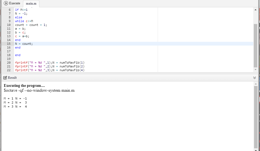The image size is (260, 151).
Task: Click the Result panel scrollbar thumb
Action: [256, 117]
